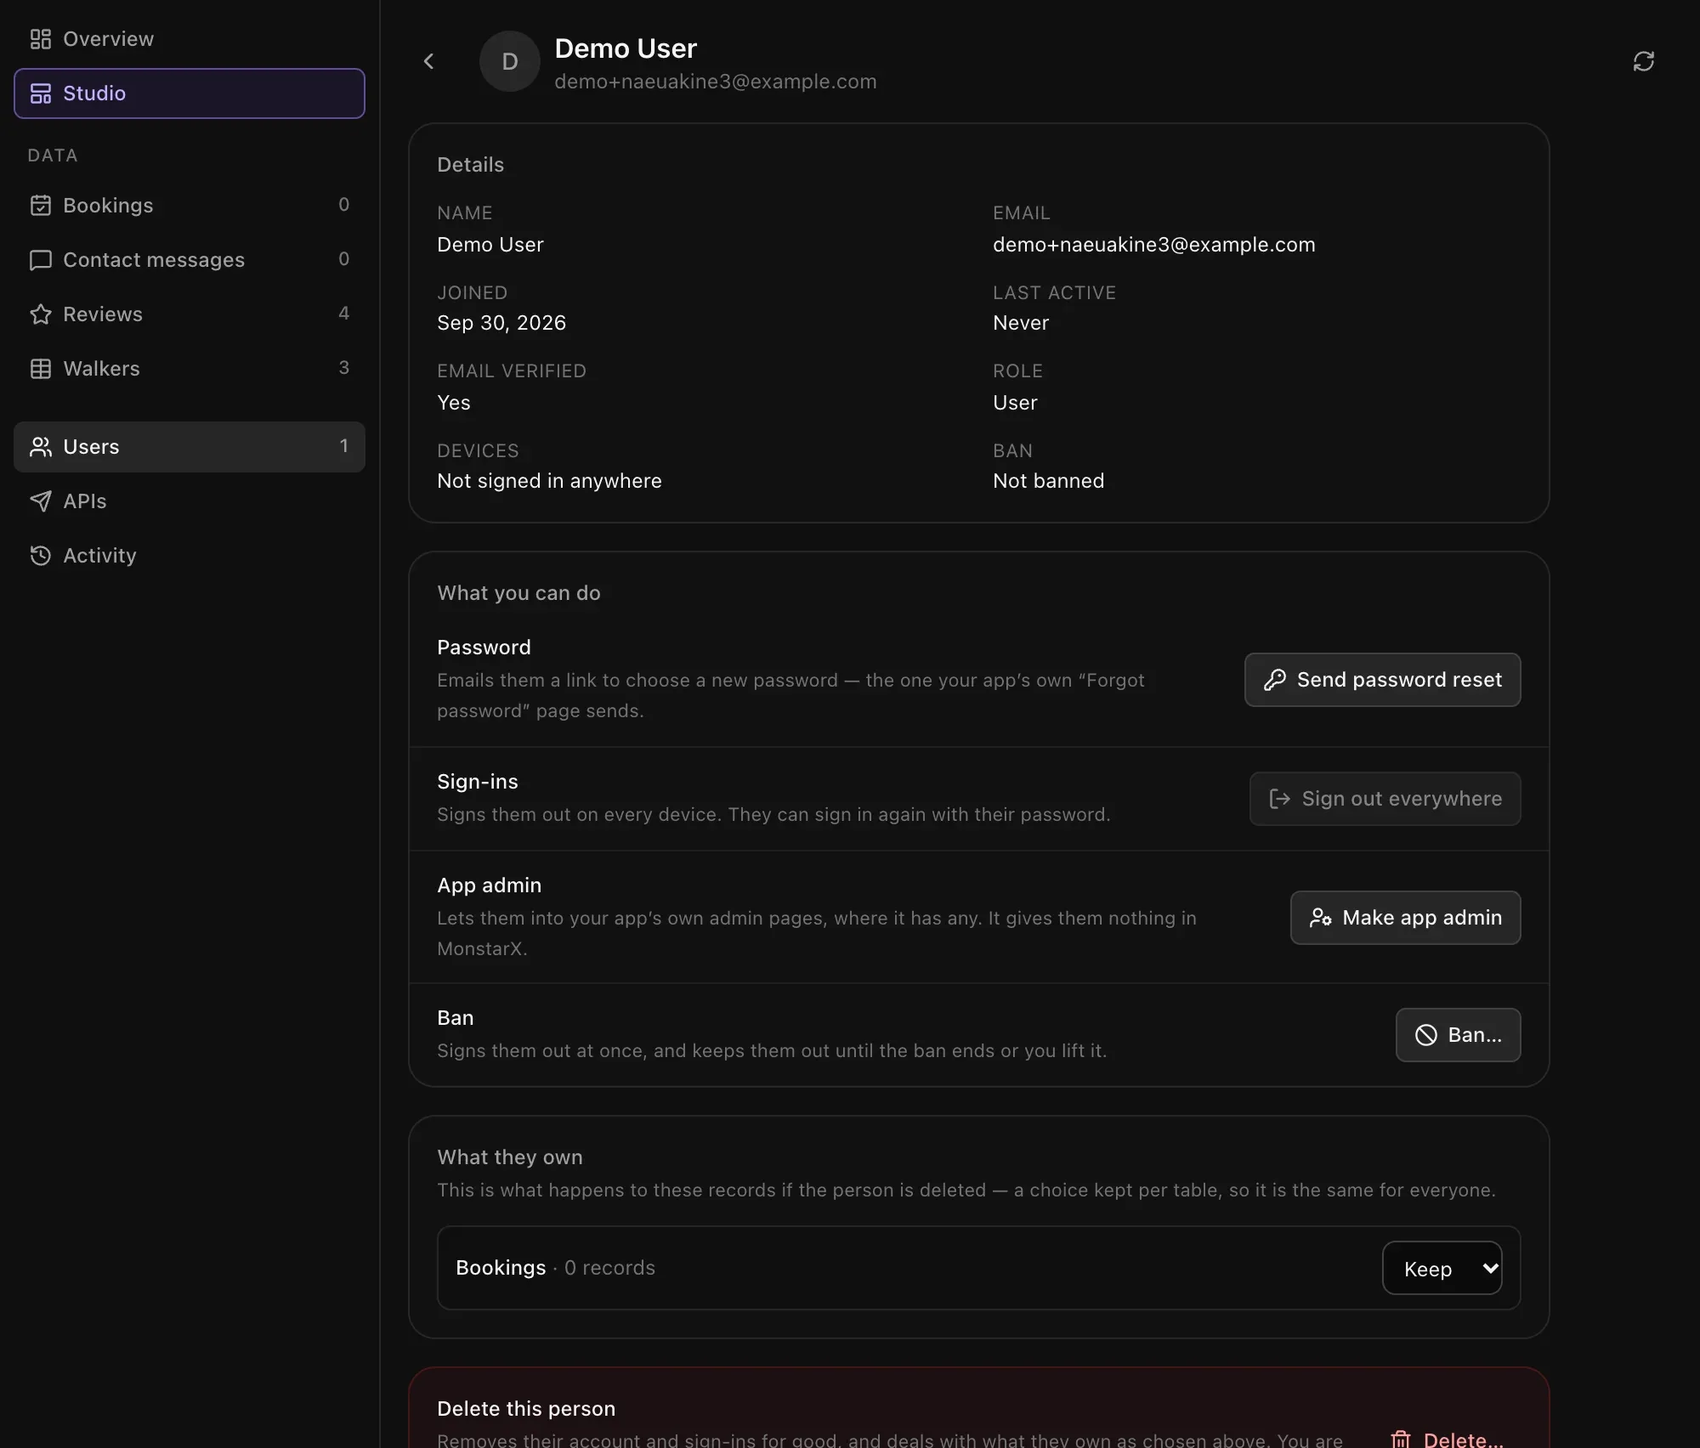The width and height of the screenshot is (1700, 1448).
Task: Click the 'Not signed in anywhere' value
Action: click(549, 481)
